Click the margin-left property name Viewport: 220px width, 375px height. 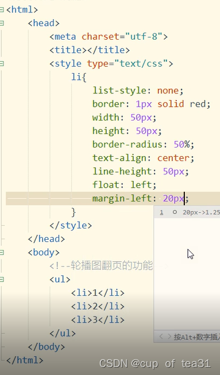[x=122, y=199]
